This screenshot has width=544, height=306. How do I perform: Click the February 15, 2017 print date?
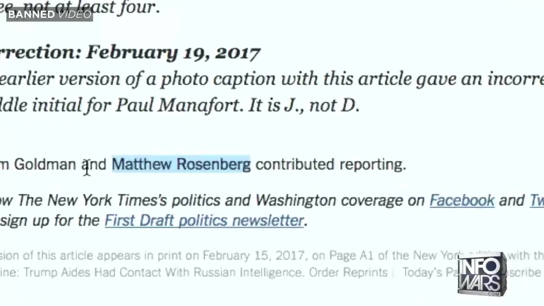point(254,255)
